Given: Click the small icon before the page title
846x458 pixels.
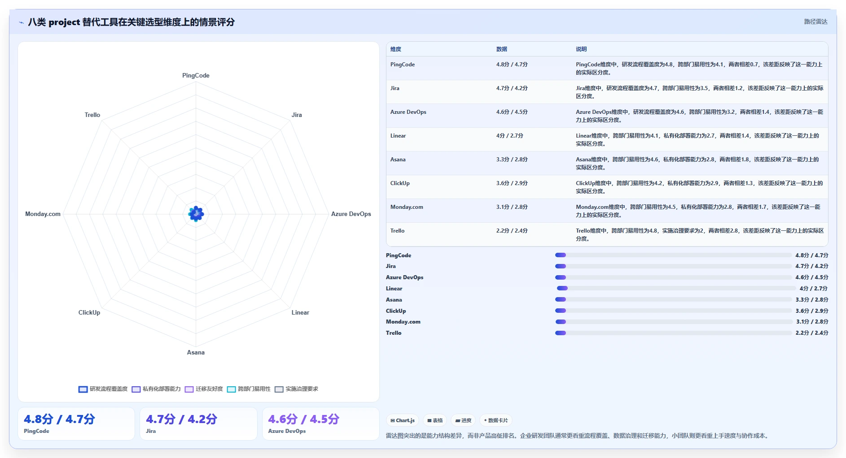Looking at the screenshot, I should pos(21,22).
